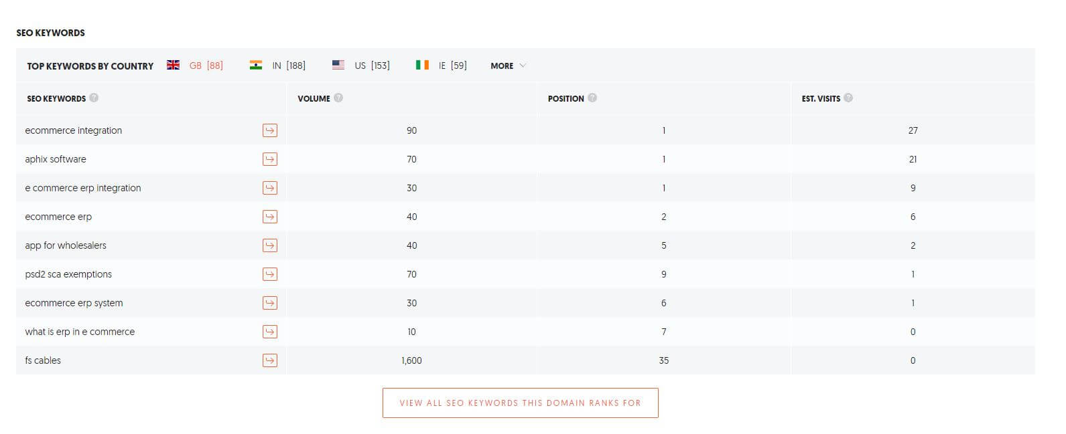Open arrow icon for fs cables keyword
The height and width of the screenshot is (434, 1066).
pyautogui.click(x=270, y=360)
